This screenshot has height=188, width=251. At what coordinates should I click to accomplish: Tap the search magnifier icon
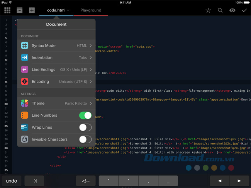point(220,10)
